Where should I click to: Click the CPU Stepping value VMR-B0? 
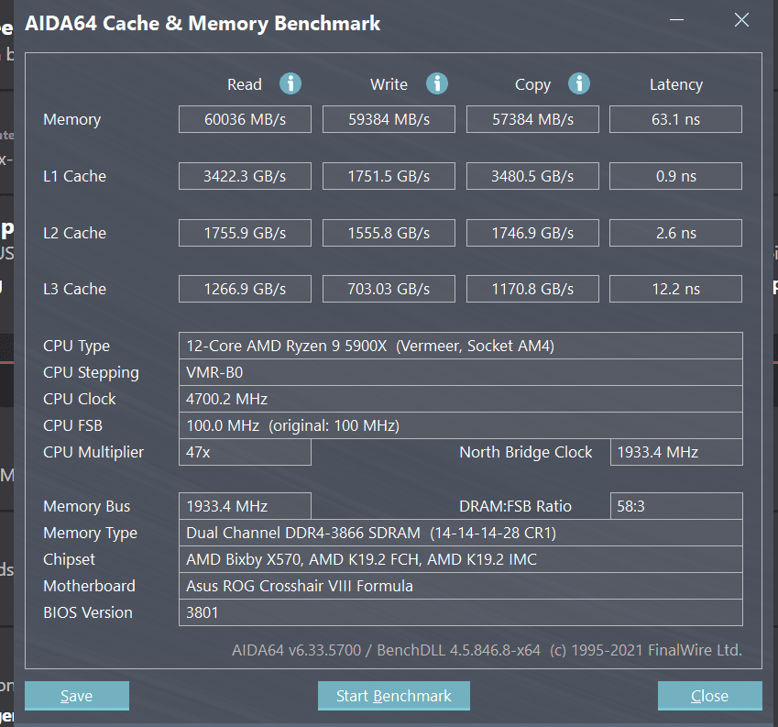pyautogui.click(x=461, y=373)
